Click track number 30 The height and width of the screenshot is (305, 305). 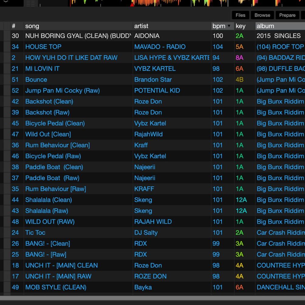click(x=15, y=36)
